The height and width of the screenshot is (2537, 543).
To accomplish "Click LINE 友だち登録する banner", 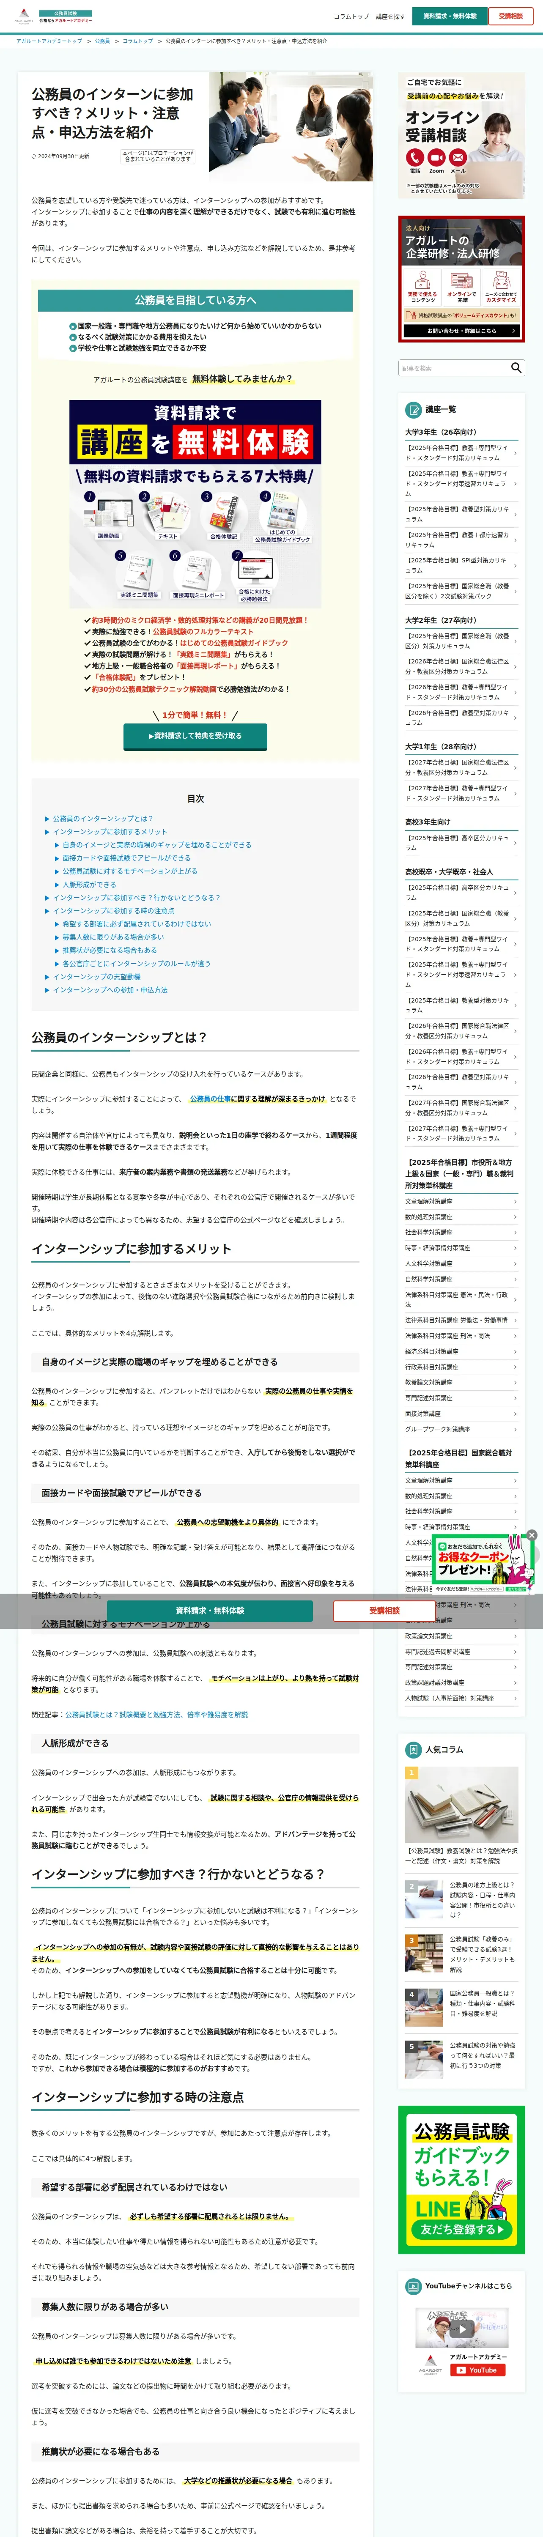I will point(461,2181).
